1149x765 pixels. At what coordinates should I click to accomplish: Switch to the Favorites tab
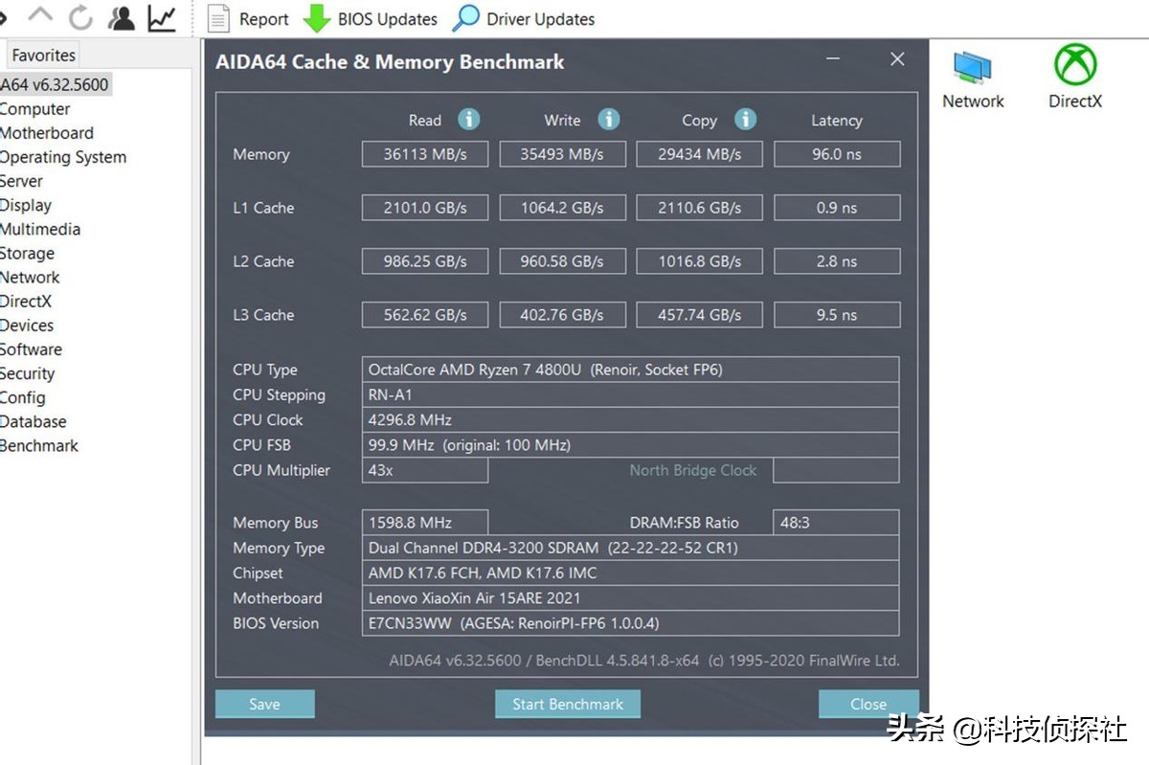(43, 56)
